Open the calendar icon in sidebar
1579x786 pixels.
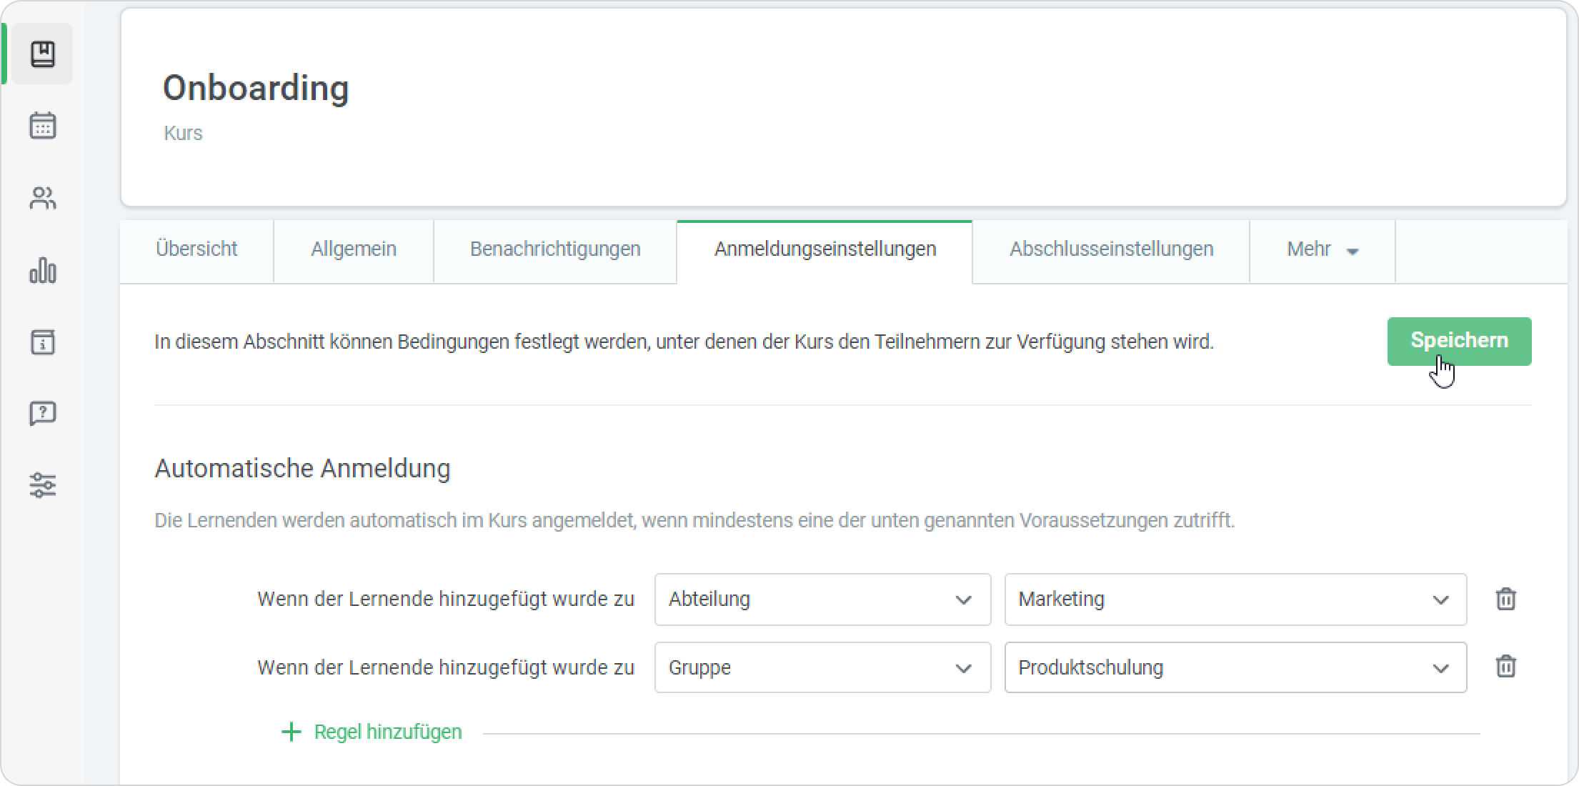click(43, 126)
